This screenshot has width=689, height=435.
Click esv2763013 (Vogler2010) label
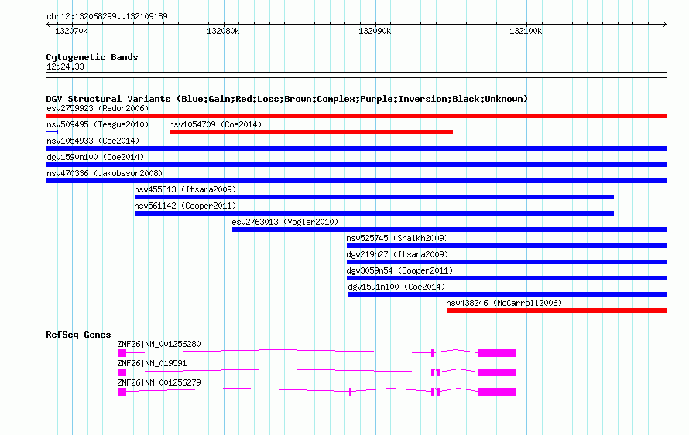(x=285, y=222)
